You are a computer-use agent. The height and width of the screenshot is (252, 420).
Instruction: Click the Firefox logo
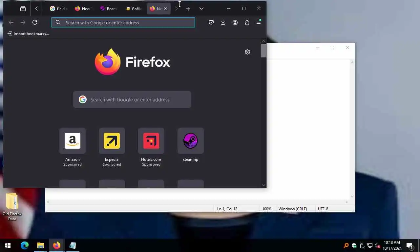tap(133, 62)
